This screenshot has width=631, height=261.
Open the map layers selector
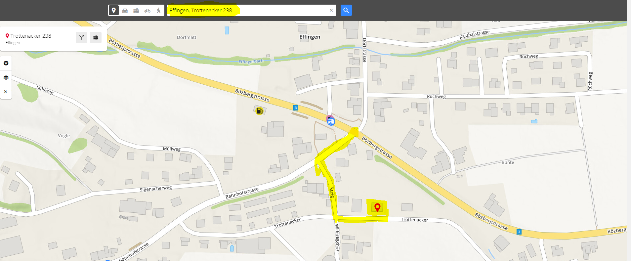coord(6,78)
